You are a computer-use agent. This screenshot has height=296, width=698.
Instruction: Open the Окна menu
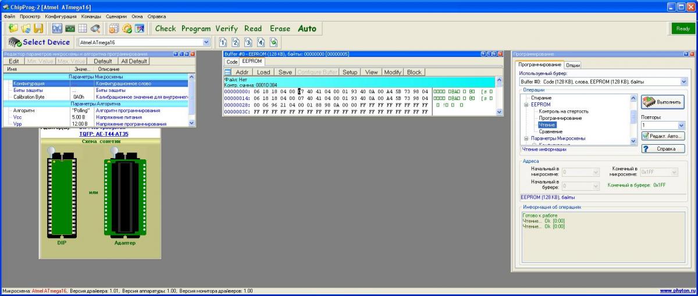(137, 16)
